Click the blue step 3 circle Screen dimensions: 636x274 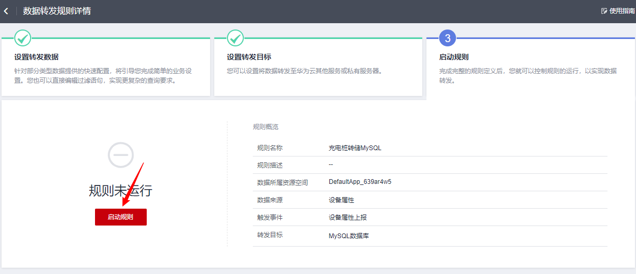click(448, 38)
